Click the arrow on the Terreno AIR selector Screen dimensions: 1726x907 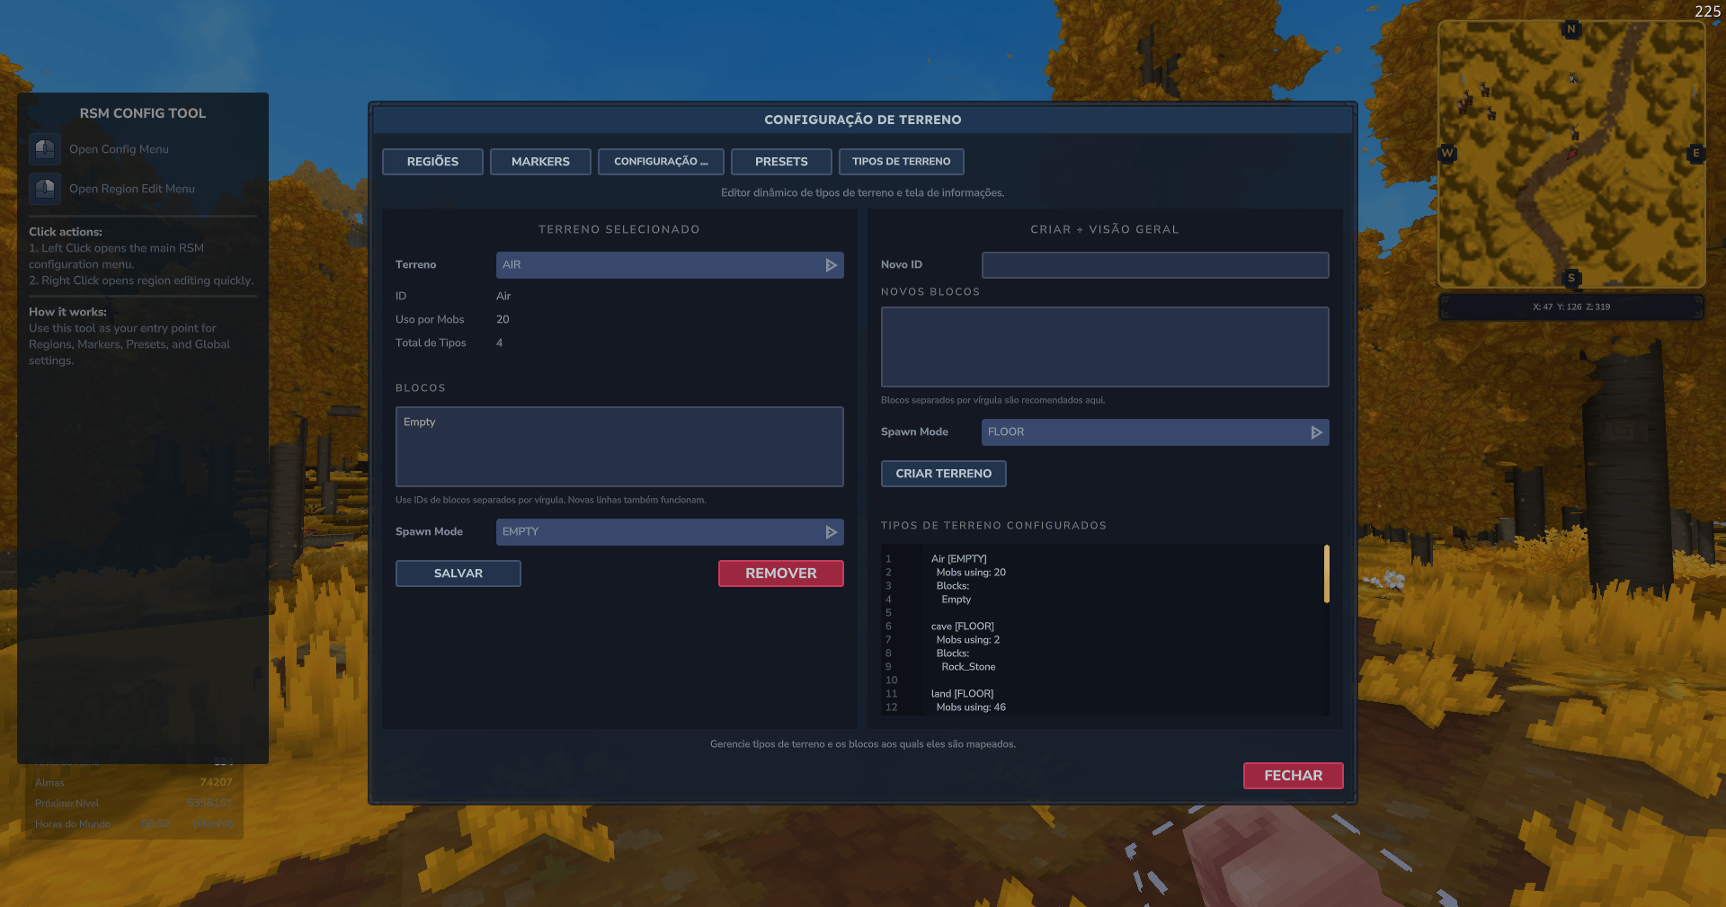coord(832,265)
